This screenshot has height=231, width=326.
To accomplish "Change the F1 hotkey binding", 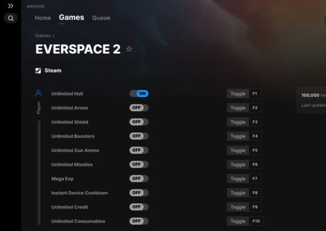I will click(255, 94).
